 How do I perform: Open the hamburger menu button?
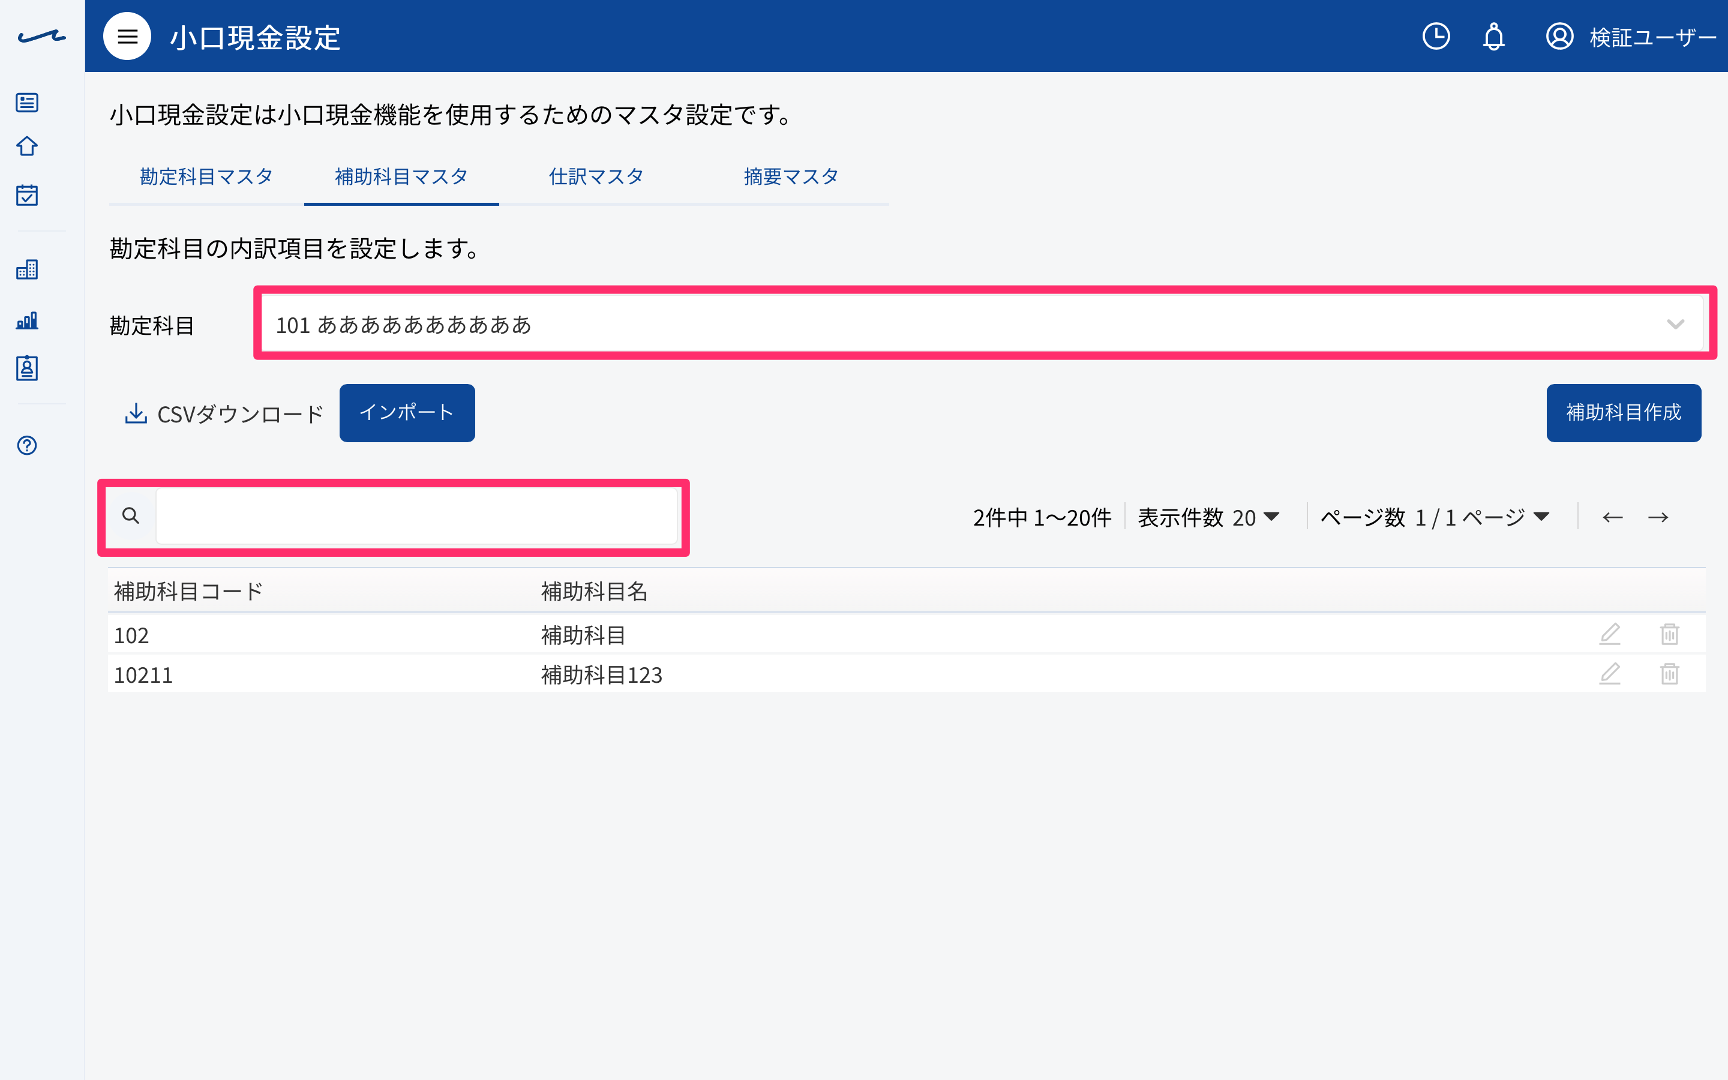click(127, 37)
